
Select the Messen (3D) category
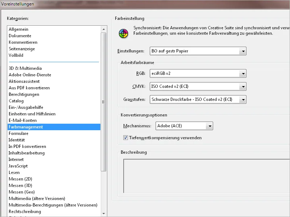[54, 186]
